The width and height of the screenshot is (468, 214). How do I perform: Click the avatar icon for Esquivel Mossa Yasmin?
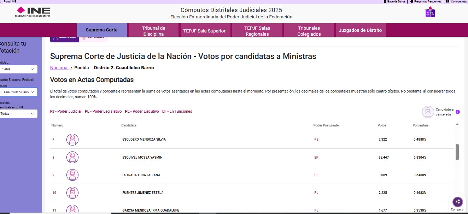[72, 157]
